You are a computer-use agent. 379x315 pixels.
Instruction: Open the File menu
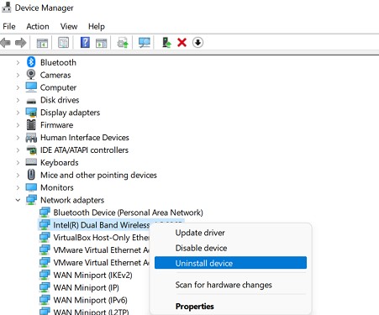click(x=9, y=26)
